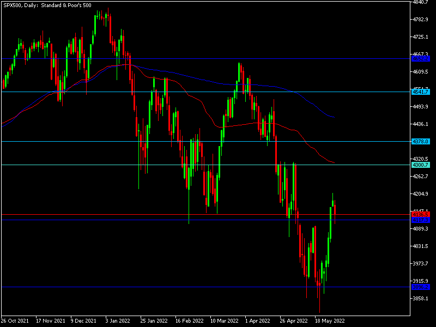The width and height of the screenshot is (436, 327).
Task: Click the 4089.3 price axis label
Action: [420, 228]
